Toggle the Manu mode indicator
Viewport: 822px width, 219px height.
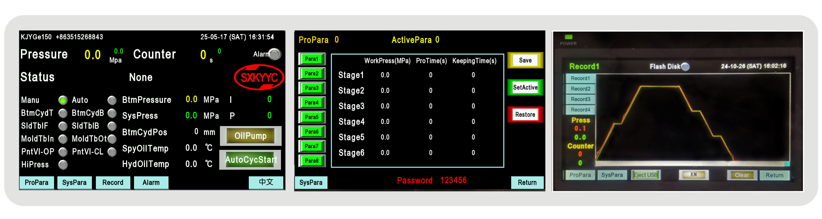coord(63,100)
